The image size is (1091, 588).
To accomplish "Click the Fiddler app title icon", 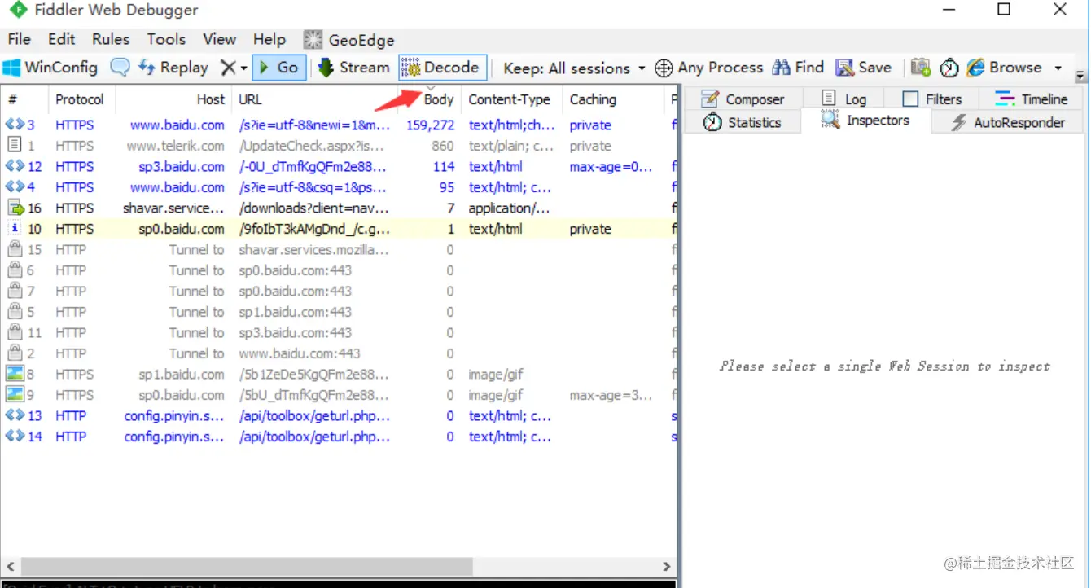I will tap(17, 11).
